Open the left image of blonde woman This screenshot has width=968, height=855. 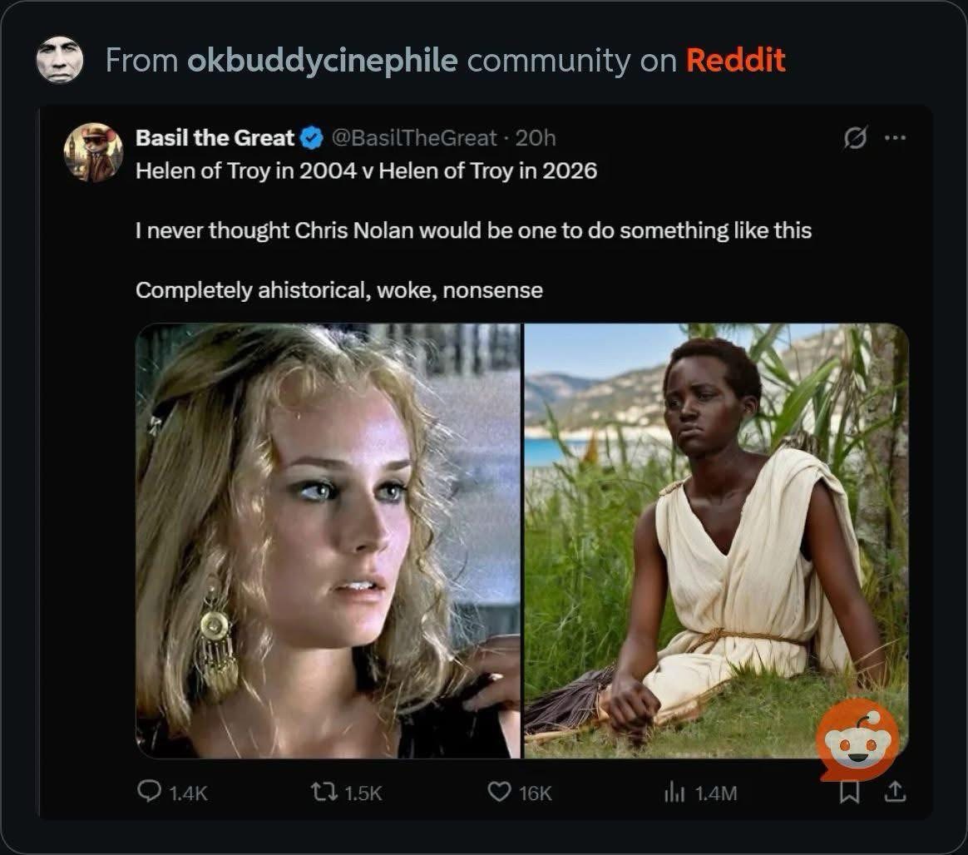tap(328, 541)
